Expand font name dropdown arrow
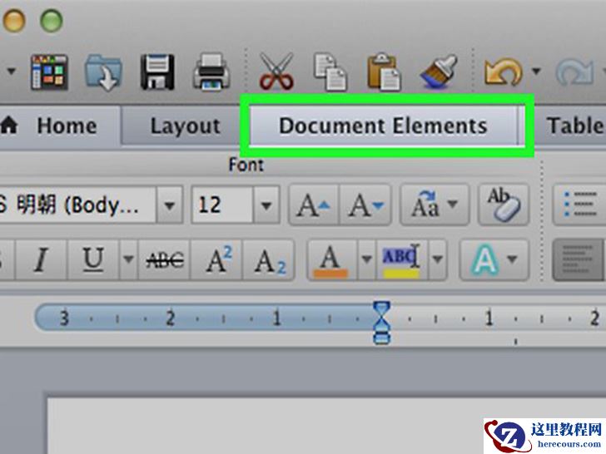The image size is (606, 454). (x=170, y=205)
